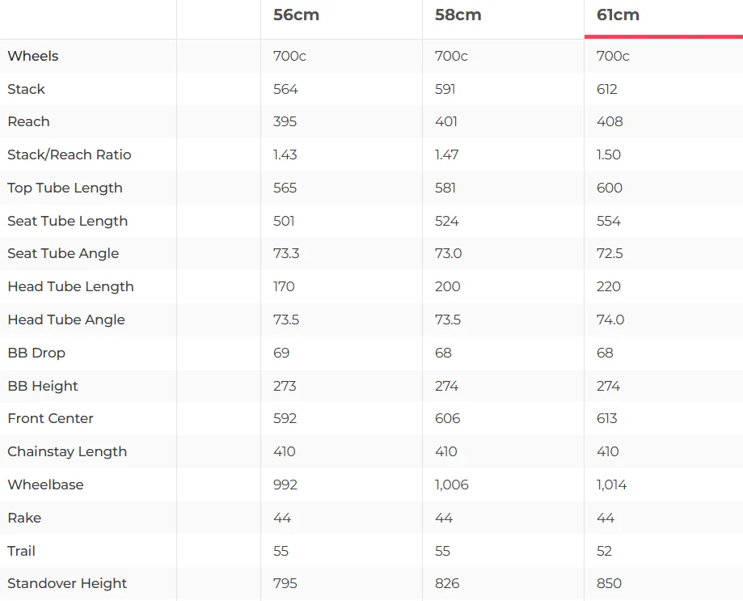This screenshot has height=601, width=743.
Task: Click the Reach row label
Action: (x=28, y=121)
